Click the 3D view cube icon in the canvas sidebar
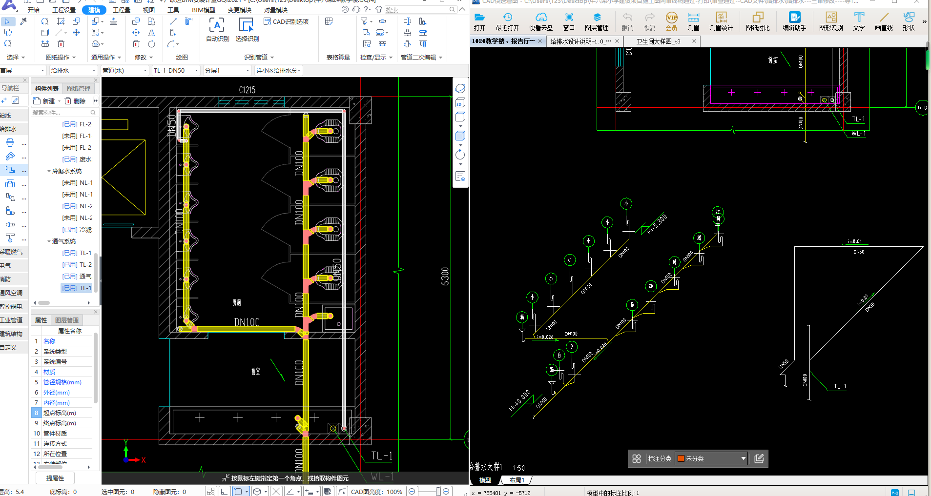This screenshot has width=931, height=496. click(460, 102)
